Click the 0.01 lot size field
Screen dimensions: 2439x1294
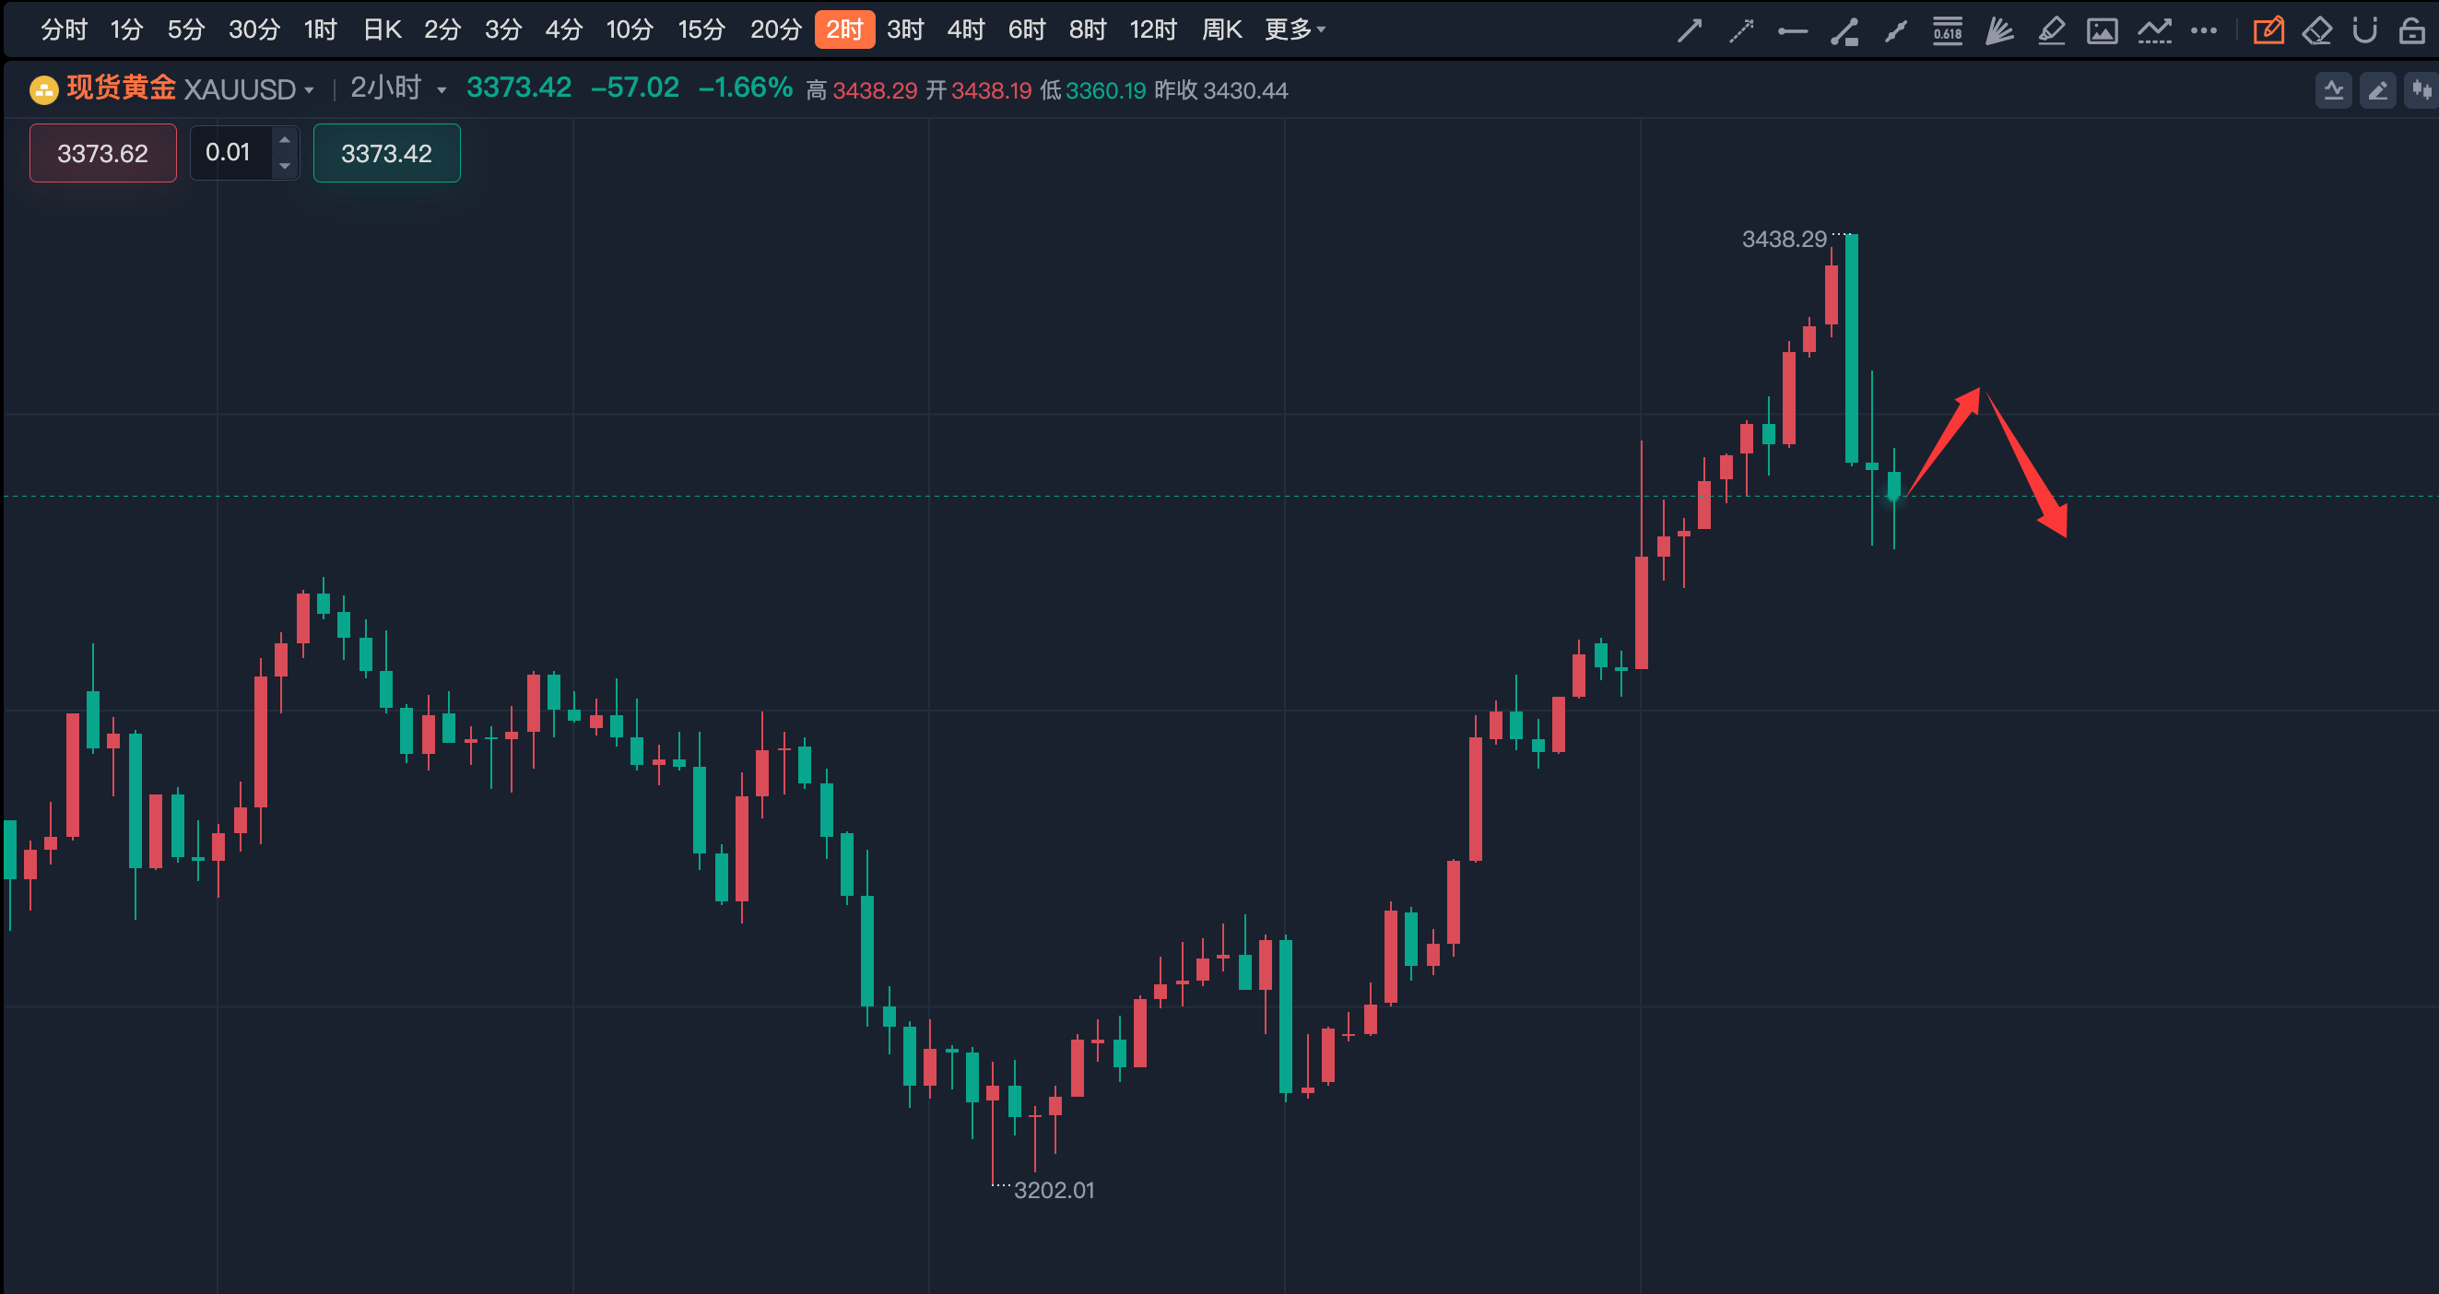coord(230,152)
